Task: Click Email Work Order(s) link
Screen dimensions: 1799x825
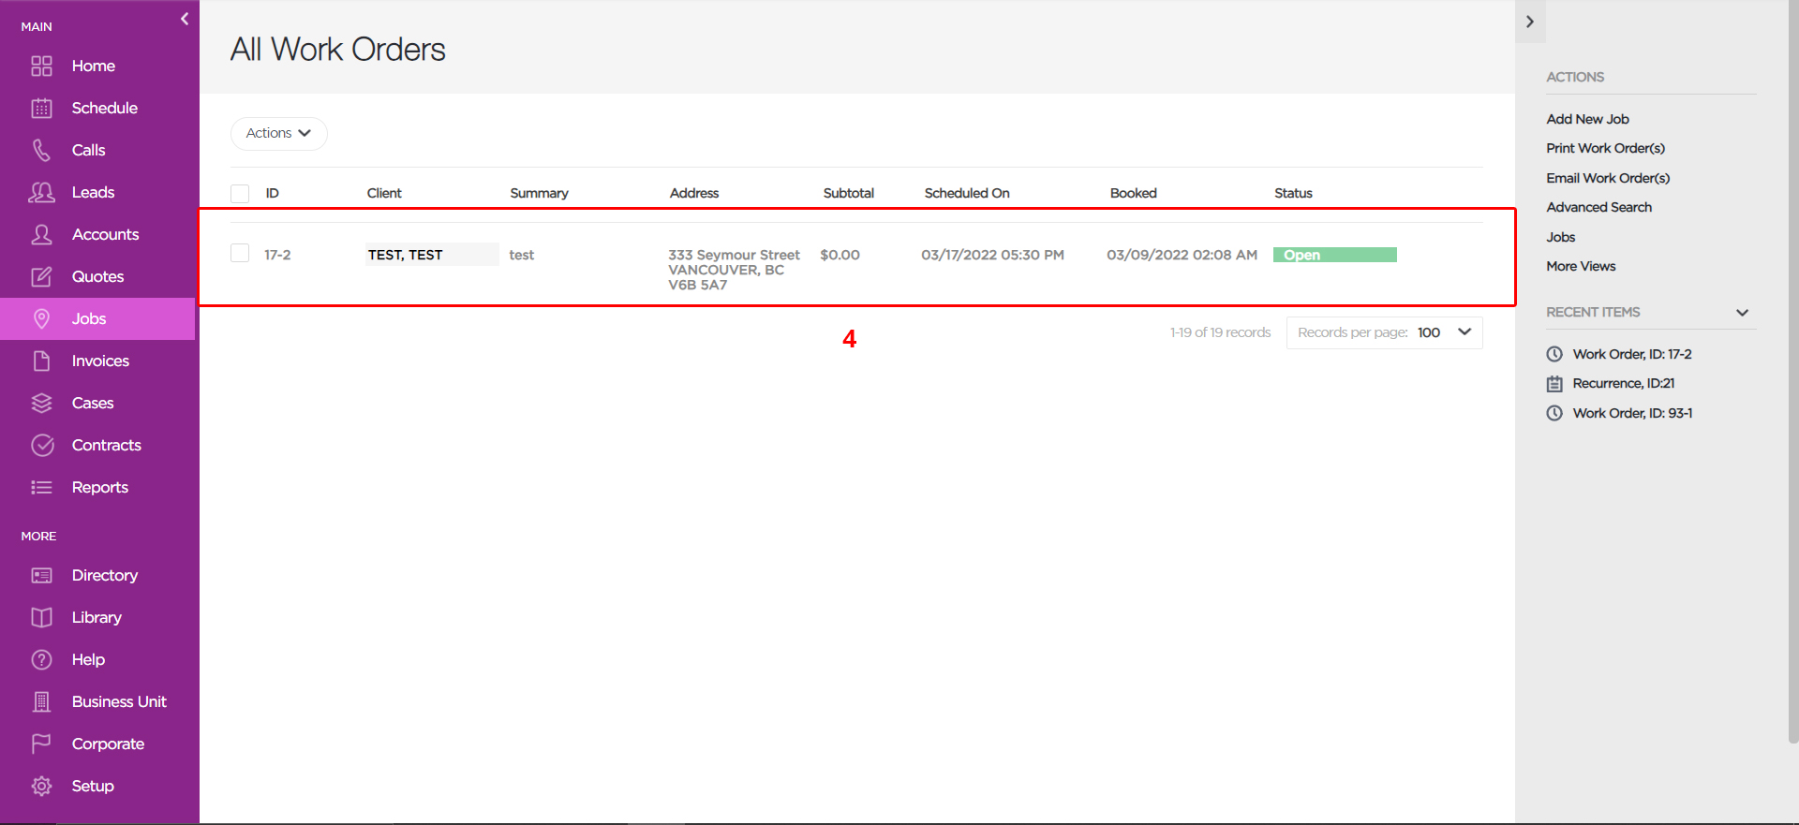Action: [1608, 178]
